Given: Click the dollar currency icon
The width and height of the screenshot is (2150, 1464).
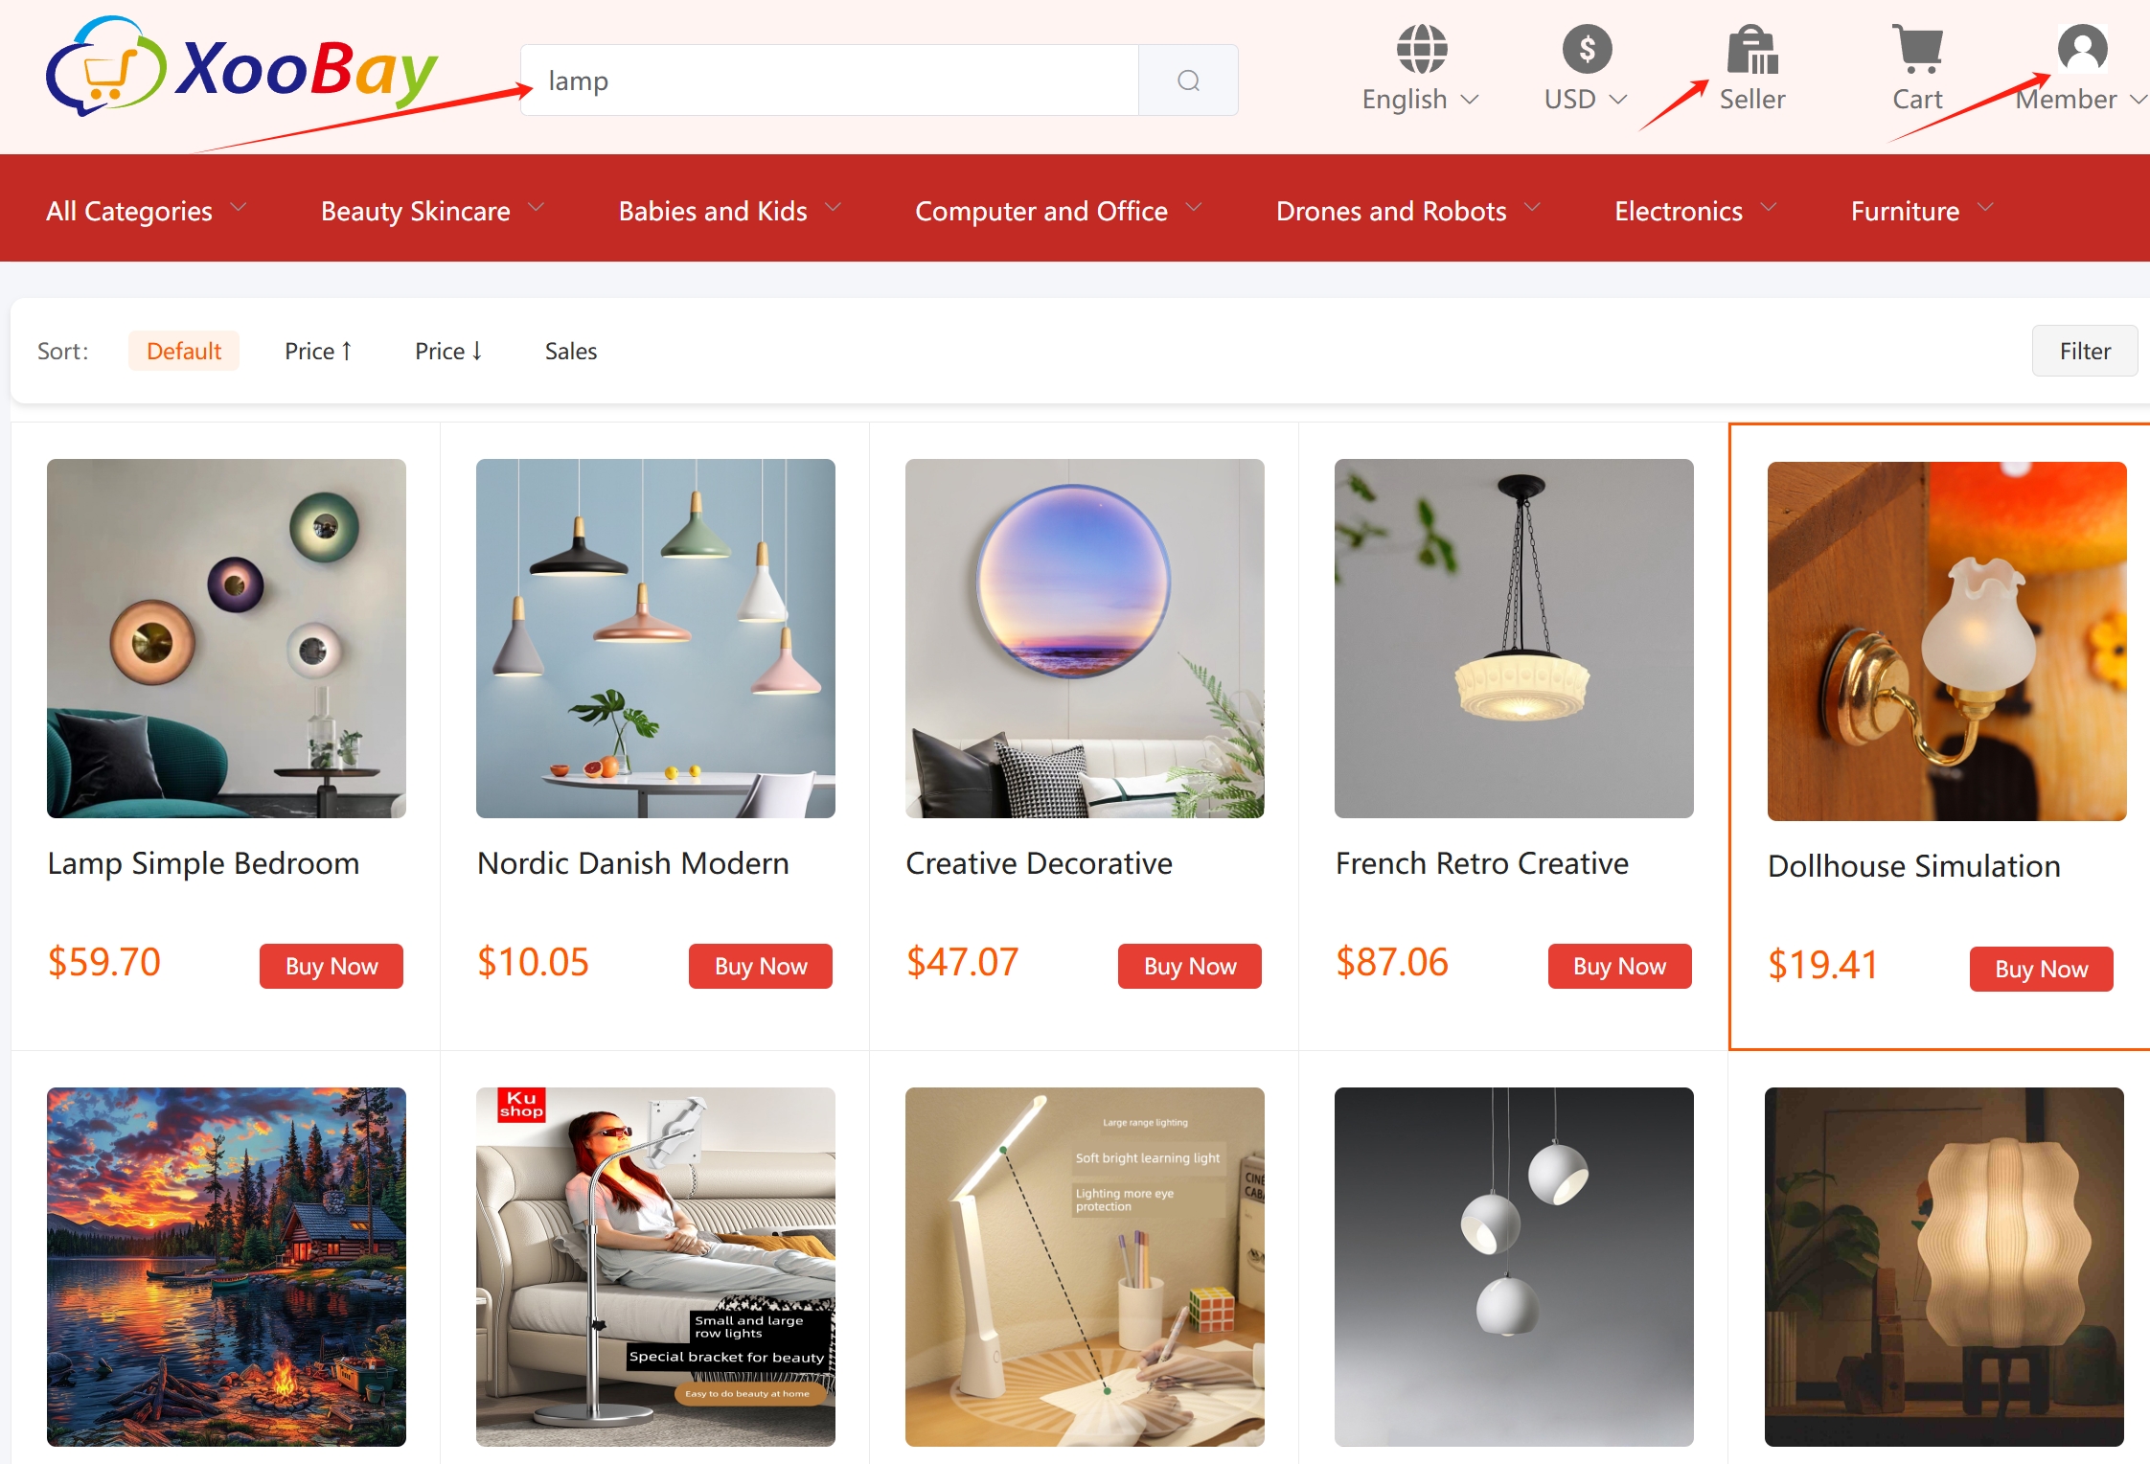Looking at the screenshot, I should click(1587, 49).
